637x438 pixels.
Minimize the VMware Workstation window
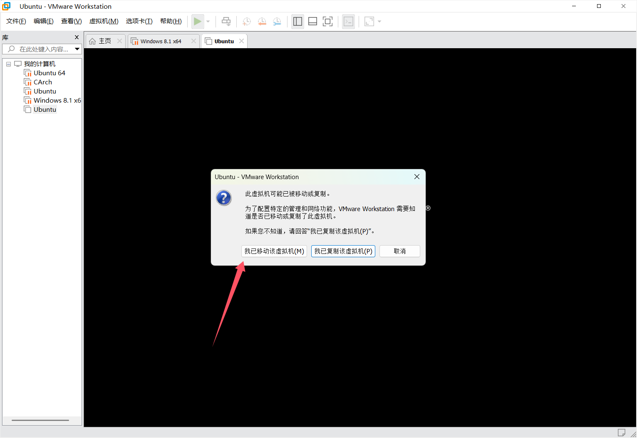pyautogui.click(x=574, y=6)
